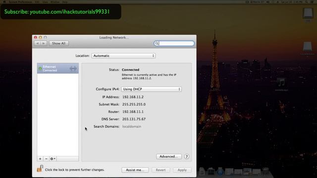The height and width of the screenshot is (178, 317).
Task: Click the back navigation arrow
Action: 38,44
